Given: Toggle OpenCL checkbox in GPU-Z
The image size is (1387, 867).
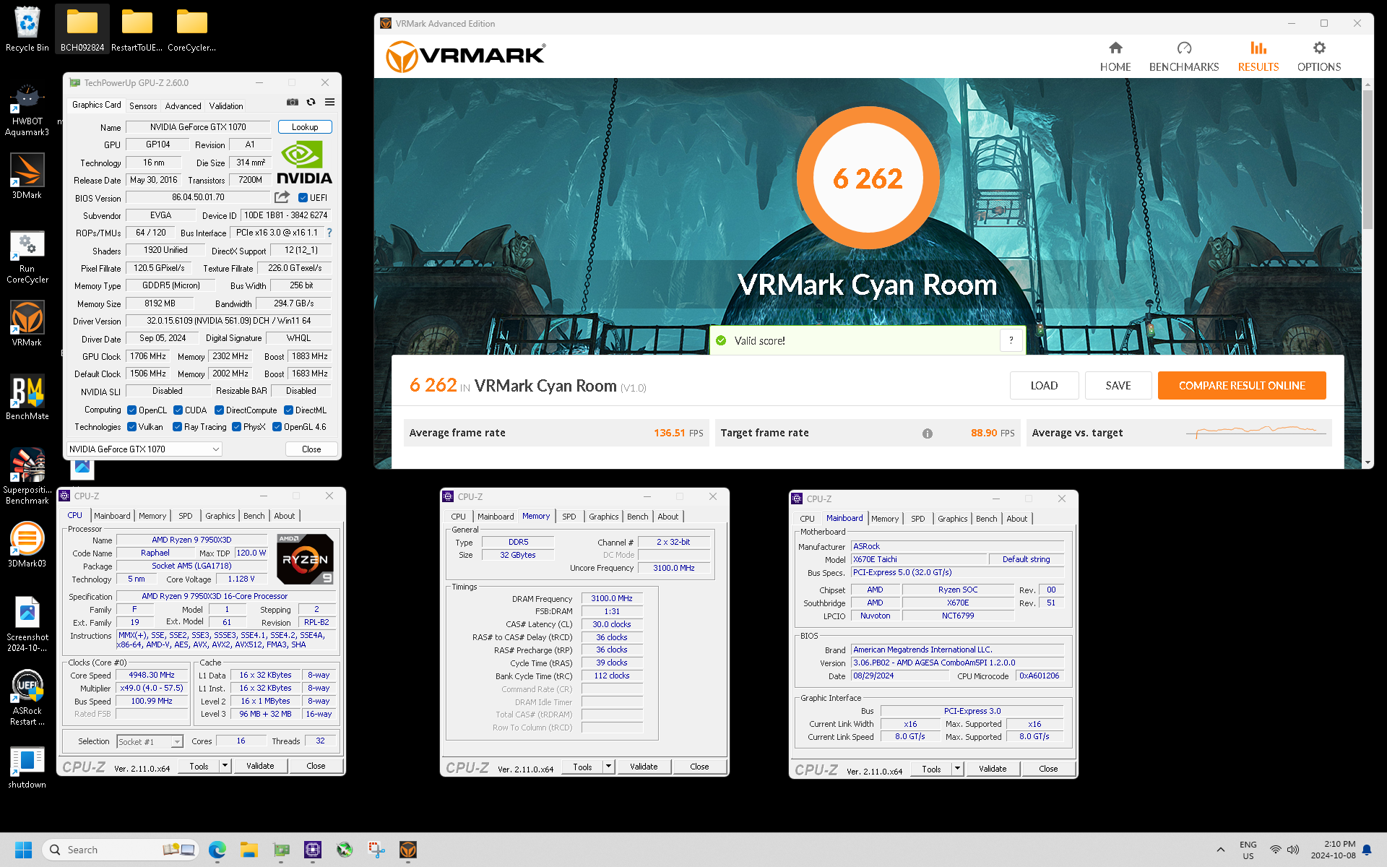Looking at the screenshot, I should (x=131, y=410).
